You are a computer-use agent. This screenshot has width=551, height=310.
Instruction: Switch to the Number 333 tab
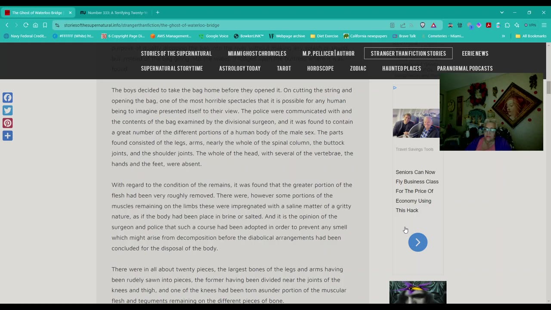[114, 12]
